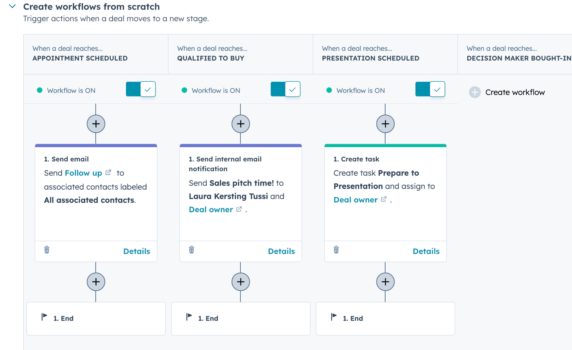This screenshot has height=350, width=572.
Task: Remove the Create task action via trash icon
Action: (336, 251)
